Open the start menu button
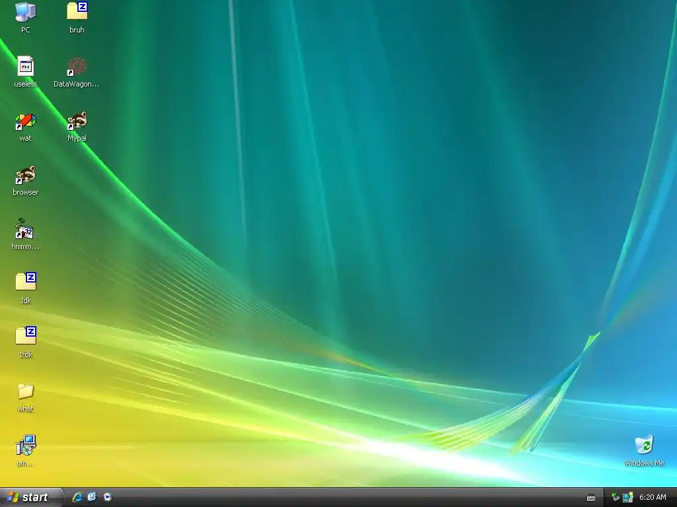Image resolution: width=677 pixels, height=507 pixels. 30,497
